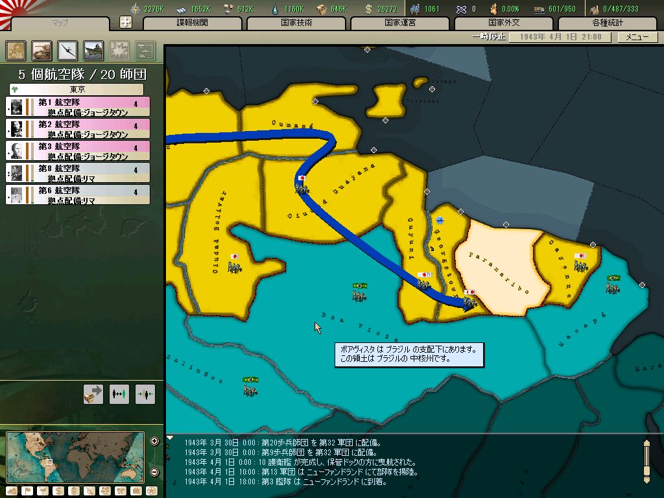The width and height of the screenshot is (664, 498).
Task: Select the stacked coins map mode icon
Action: (74, 491)
